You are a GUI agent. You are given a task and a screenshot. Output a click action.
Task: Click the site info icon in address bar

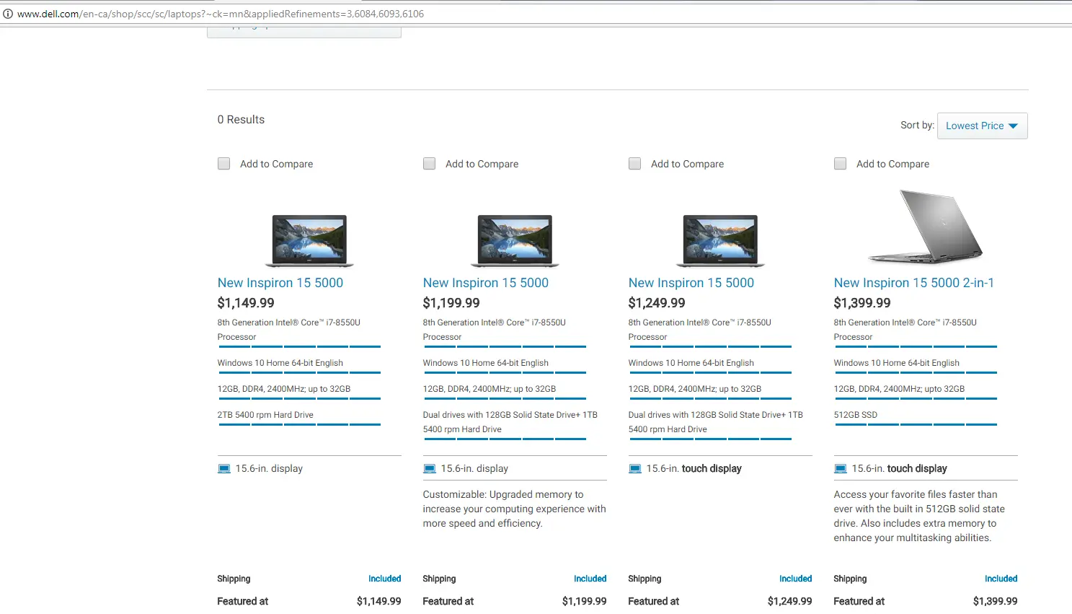pos(8,14)
